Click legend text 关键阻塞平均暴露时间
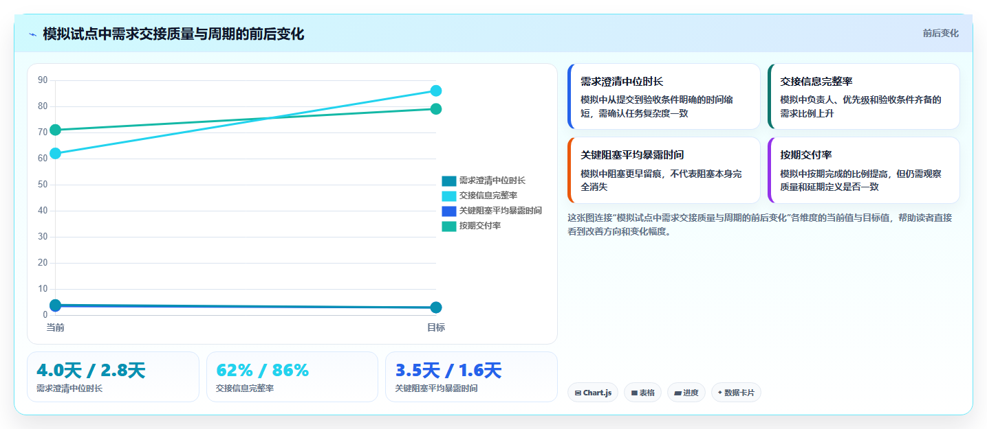 click(x=501, y=211)
